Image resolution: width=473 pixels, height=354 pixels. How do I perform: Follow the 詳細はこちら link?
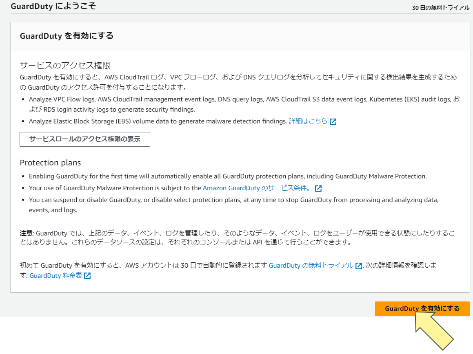point(308,121)
